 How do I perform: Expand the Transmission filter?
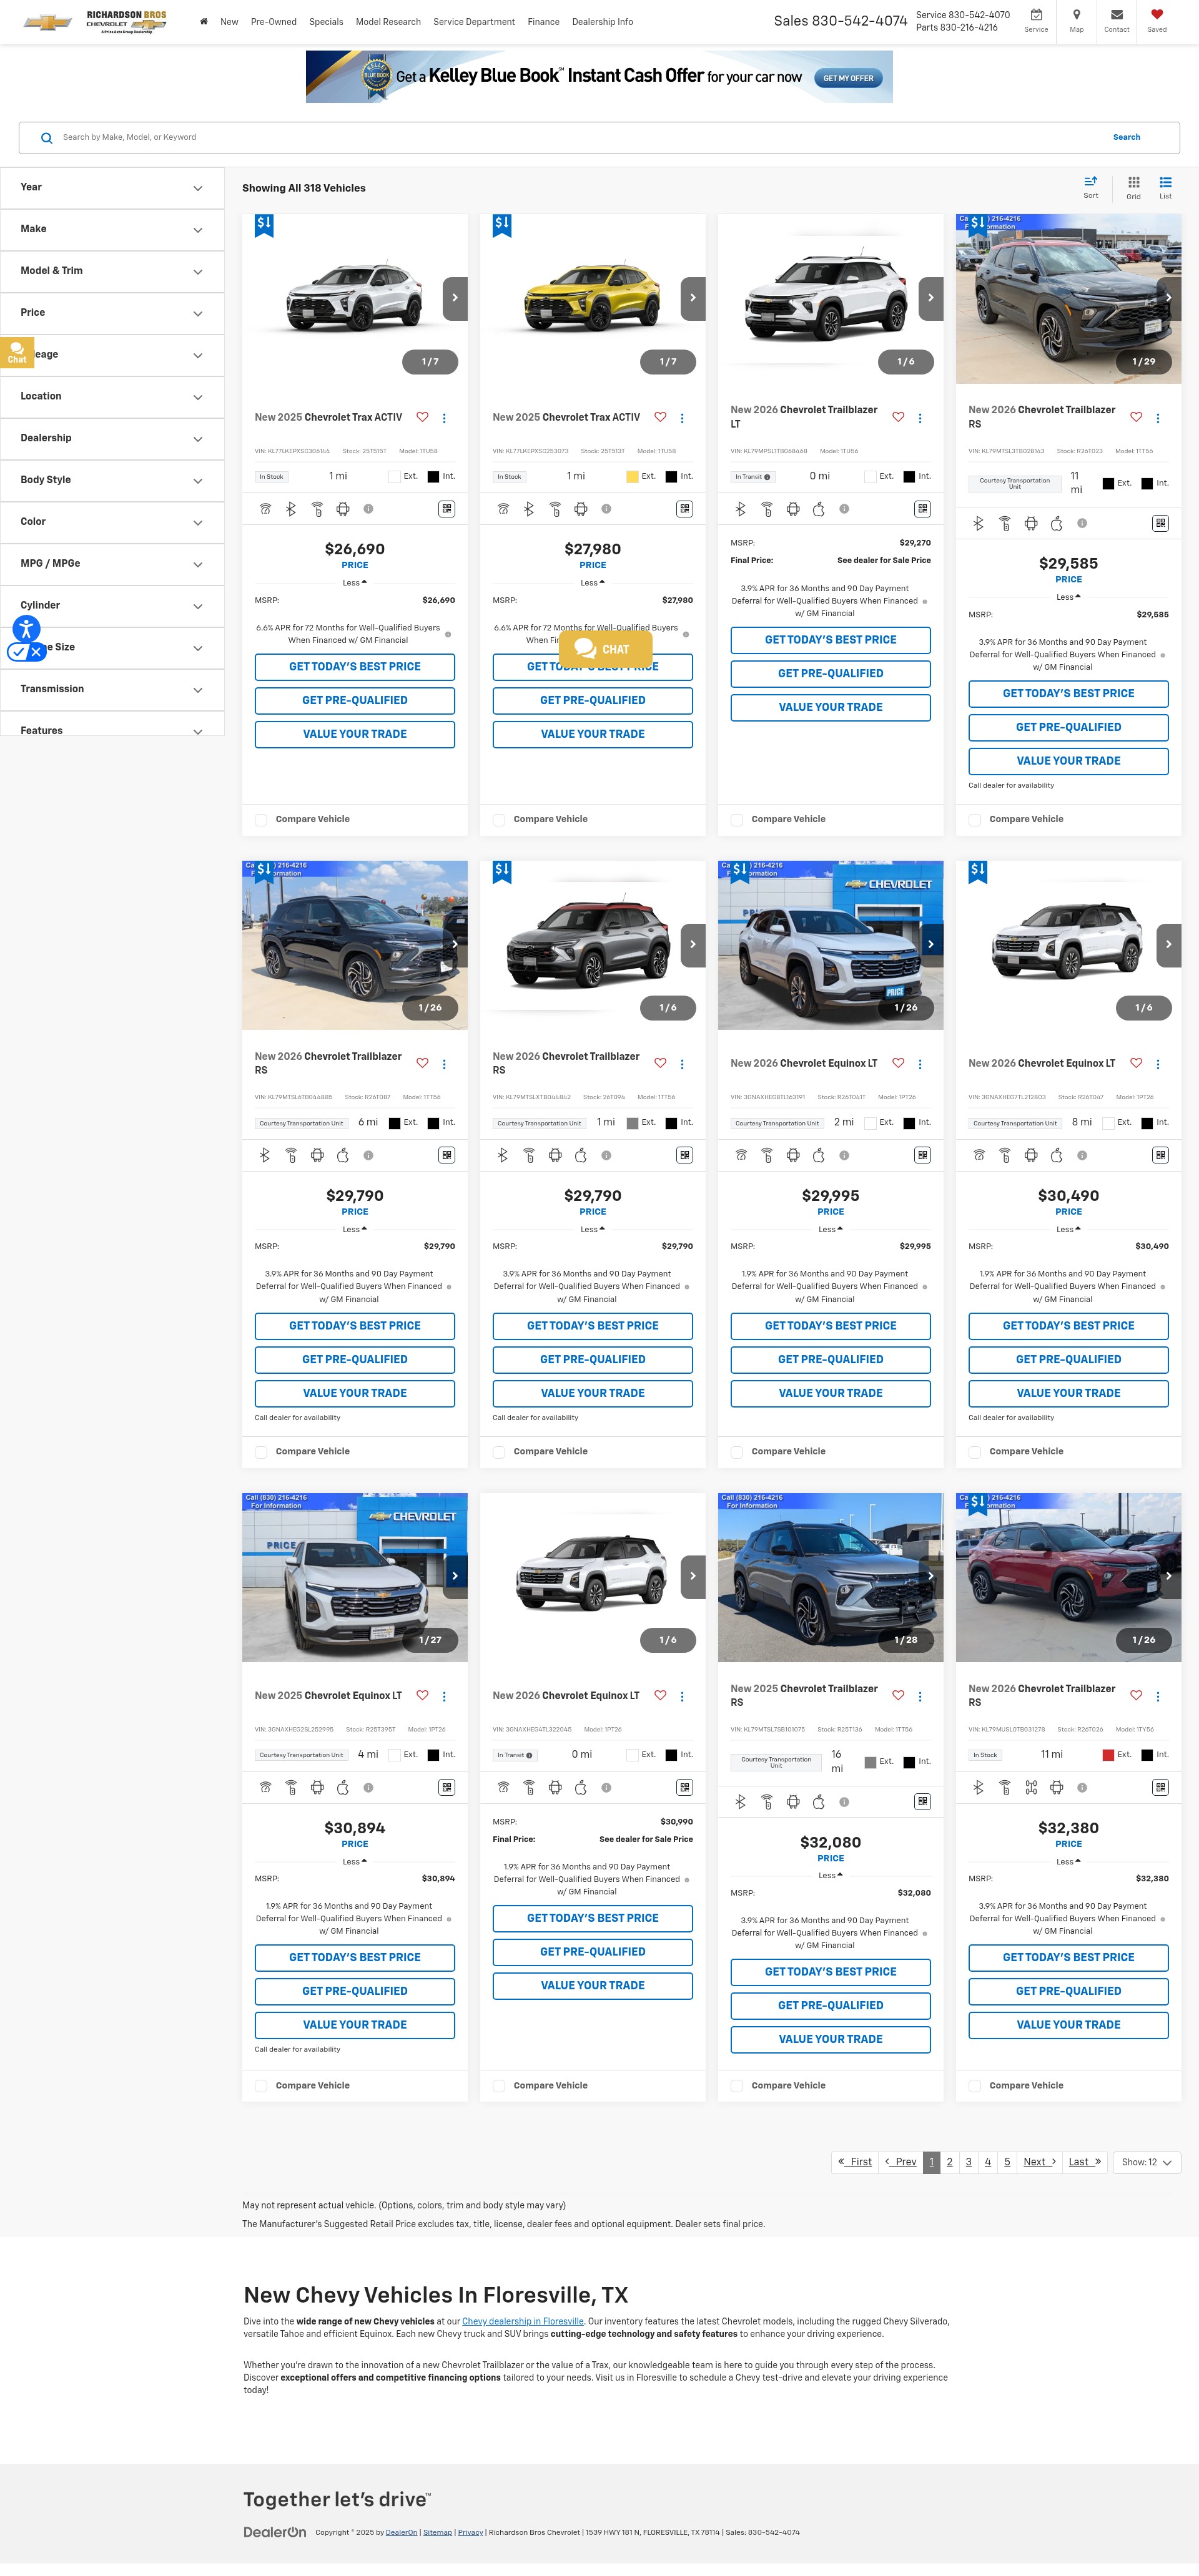click(112, 689)
